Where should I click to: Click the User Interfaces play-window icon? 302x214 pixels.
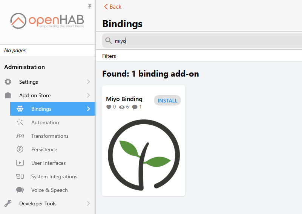click(20, 163)
